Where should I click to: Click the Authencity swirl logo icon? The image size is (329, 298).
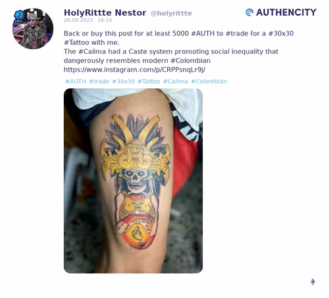click(249, 12)
